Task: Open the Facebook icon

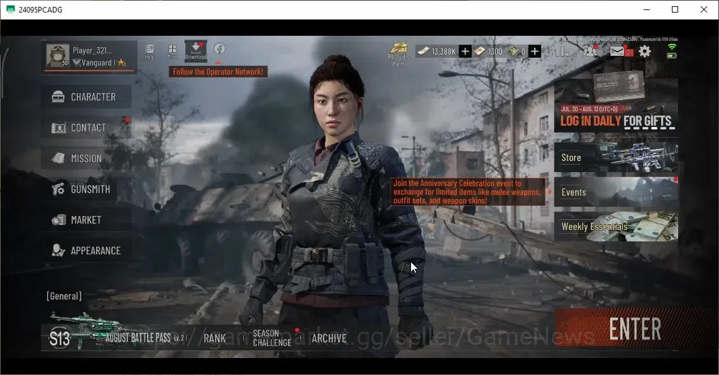Action: click(219, 48)
